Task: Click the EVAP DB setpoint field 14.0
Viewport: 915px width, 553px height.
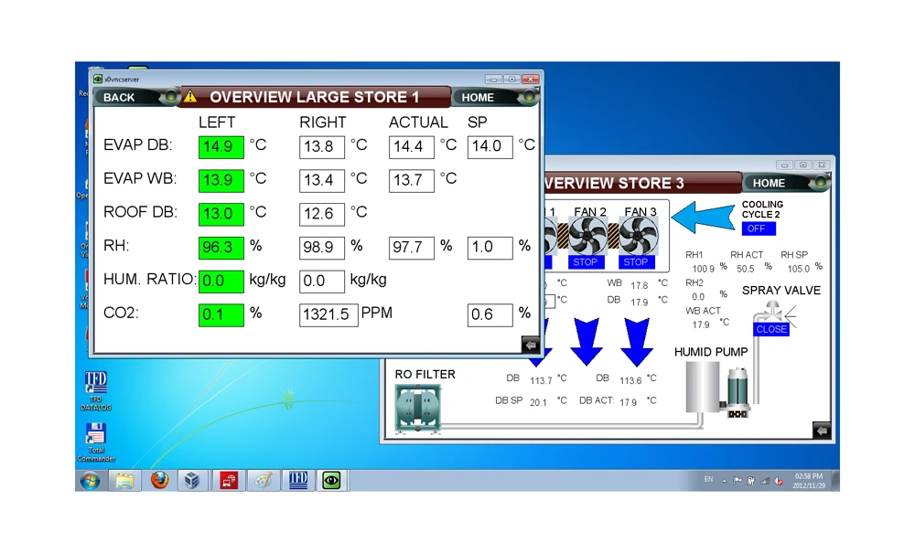Action: click(x=490, y=146)
